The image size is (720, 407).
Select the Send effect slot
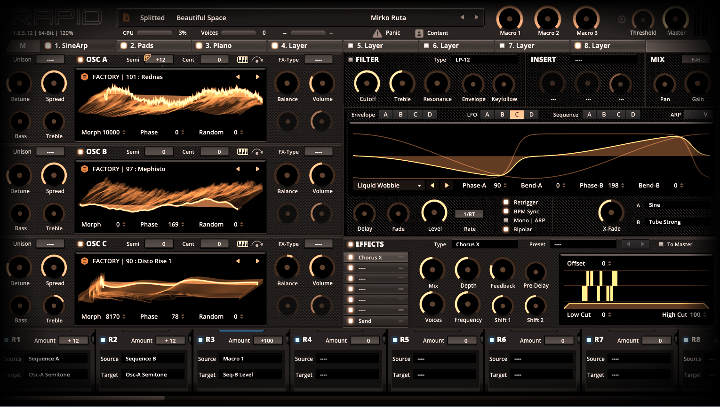[376, 321]
